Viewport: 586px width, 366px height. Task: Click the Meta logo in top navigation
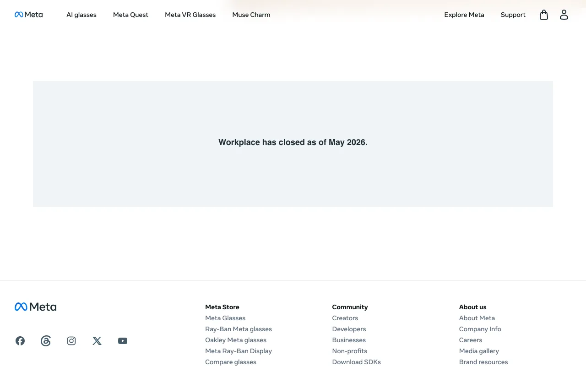tap(28, 15)
